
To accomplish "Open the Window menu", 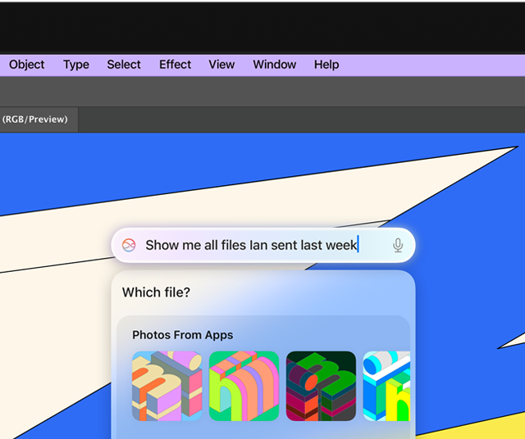I will coord(274,65).
